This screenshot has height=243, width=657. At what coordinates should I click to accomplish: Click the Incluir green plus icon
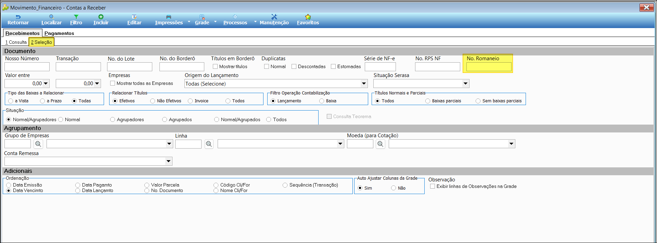[101, 17]
